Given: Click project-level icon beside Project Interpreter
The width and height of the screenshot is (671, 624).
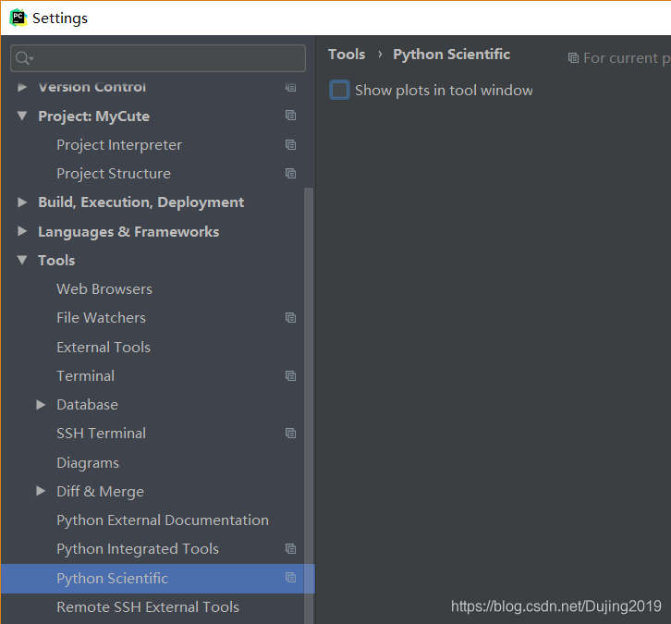Looking at the screenshot, I should [290, 144].
